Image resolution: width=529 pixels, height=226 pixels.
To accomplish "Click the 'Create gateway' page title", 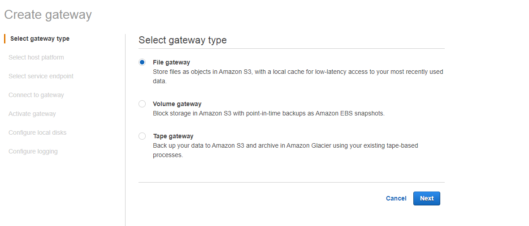I will pyautogui.click(x=48, y=14).
